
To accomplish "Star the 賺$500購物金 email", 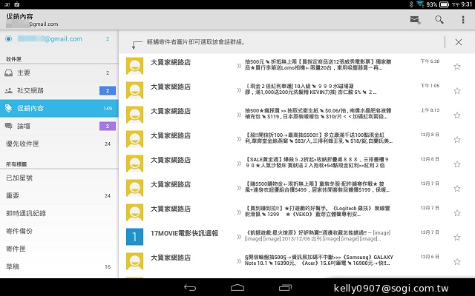I will point(457,189).
